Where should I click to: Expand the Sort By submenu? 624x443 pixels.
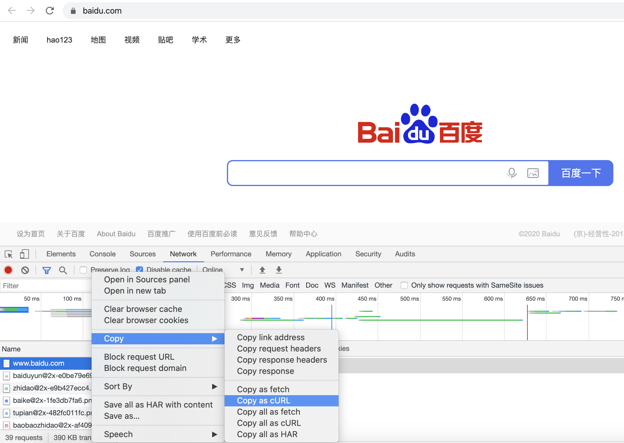[158, 387]
